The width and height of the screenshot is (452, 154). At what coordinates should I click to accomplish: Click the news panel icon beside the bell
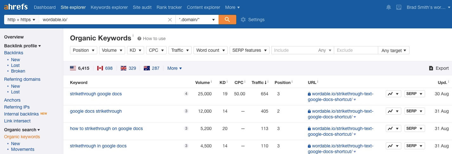399,7
